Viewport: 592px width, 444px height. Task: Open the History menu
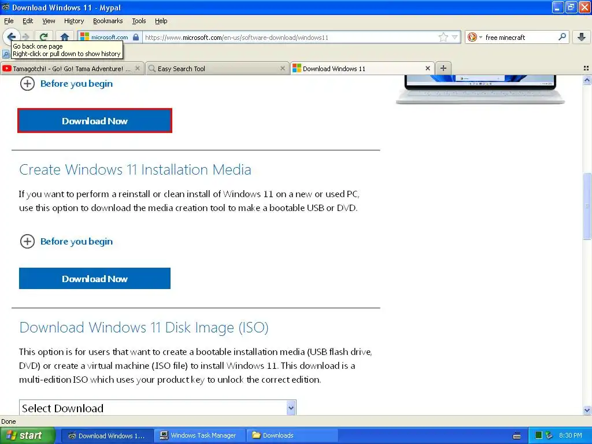click(74, 21)
